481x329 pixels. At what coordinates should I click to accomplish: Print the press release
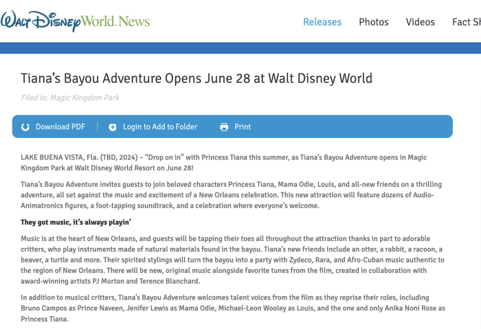click(x=243, y=126)
